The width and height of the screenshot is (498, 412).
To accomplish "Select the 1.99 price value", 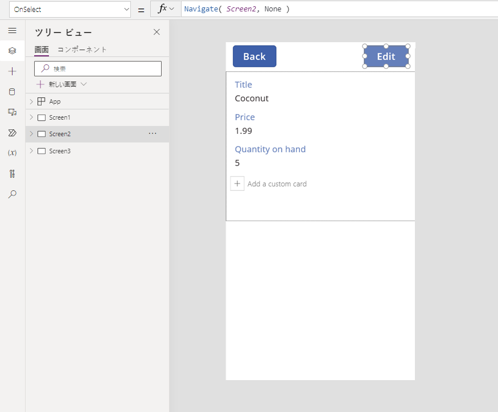I will point(243,130).
